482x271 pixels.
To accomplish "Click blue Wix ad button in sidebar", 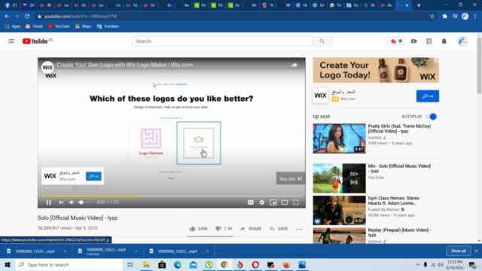I will (427, 96).
